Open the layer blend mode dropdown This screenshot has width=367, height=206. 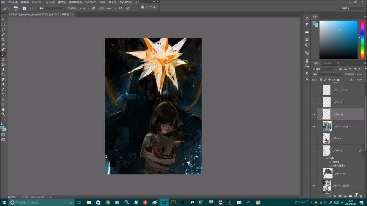click(326, 74)
